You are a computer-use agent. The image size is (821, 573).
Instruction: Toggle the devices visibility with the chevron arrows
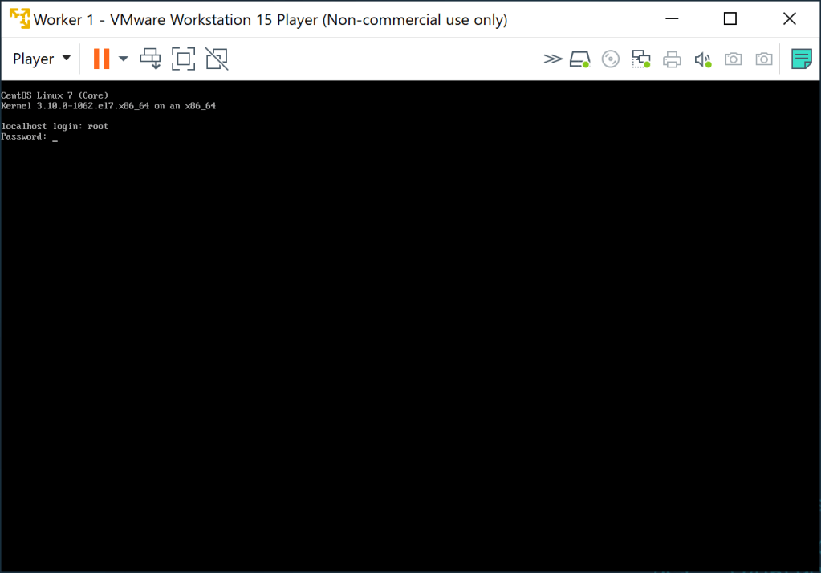pyautogui.click(x=553, y=58)
